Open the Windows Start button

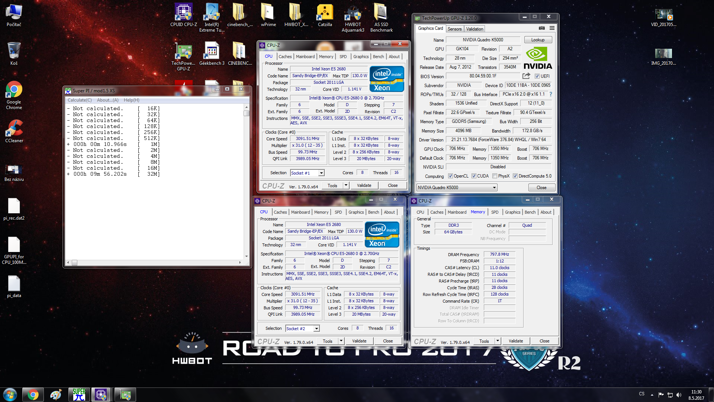(x=10, y=395)
